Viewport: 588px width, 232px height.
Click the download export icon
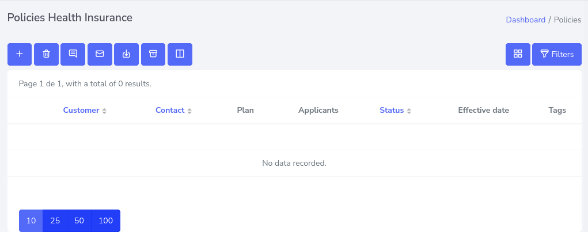127,54
